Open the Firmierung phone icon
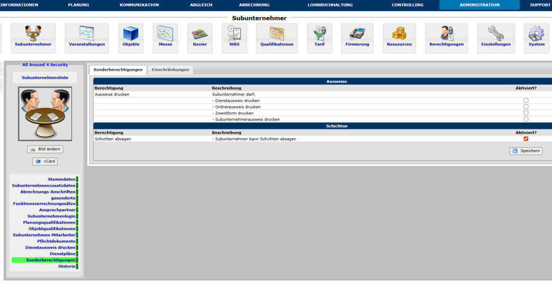Viewport: 552px width, 283px height. pyautogui.click(x=357, y=38)
